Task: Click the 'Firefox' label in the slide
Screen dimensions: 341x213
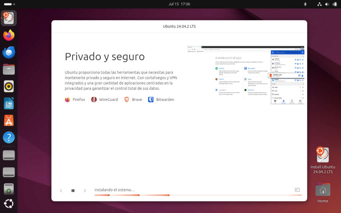Action: 79,100
